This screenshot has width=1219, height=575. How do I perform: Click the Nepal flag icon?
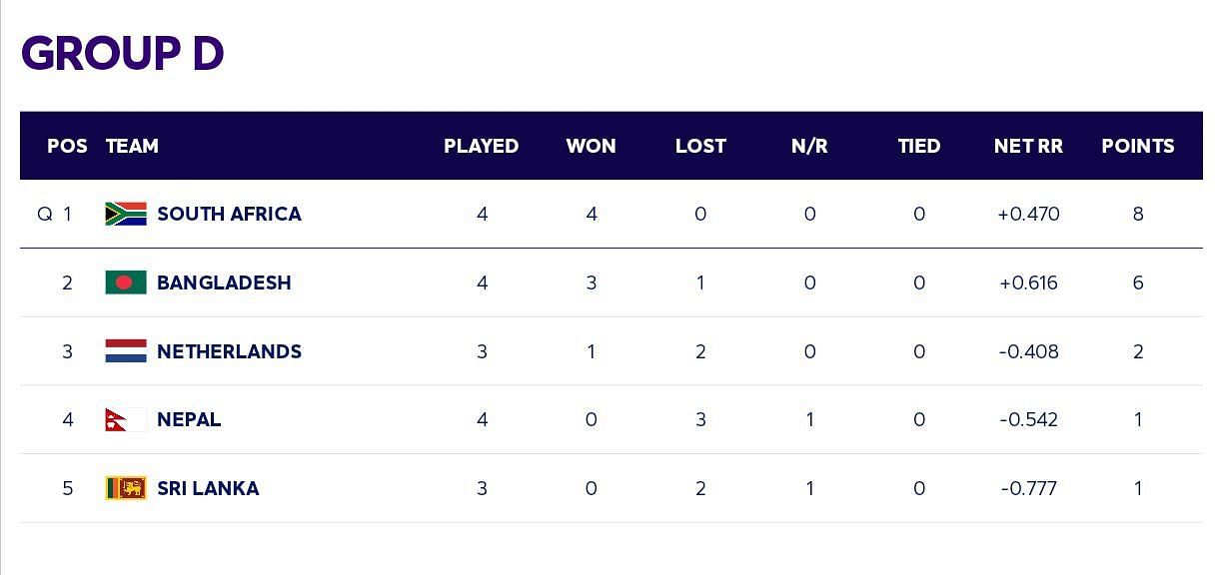[126, 419]
